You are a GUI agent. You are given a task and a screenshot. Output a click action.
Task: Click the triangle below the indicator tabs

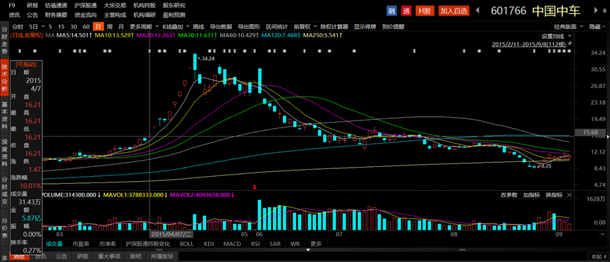pos(308,250)
